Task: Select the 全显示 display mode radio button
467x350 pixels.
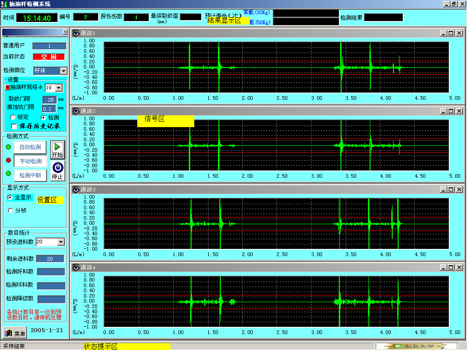Action: tap(10, 197)
